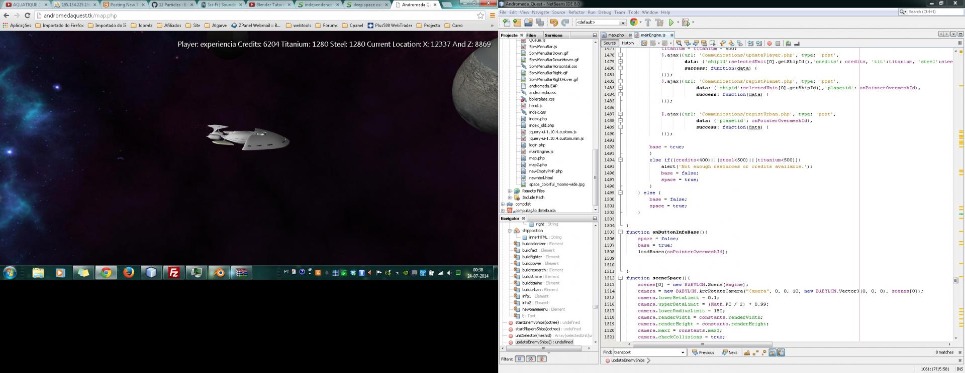Toggle first Navigator filter button
Screen dimensions: 965x373
point(520,359)
